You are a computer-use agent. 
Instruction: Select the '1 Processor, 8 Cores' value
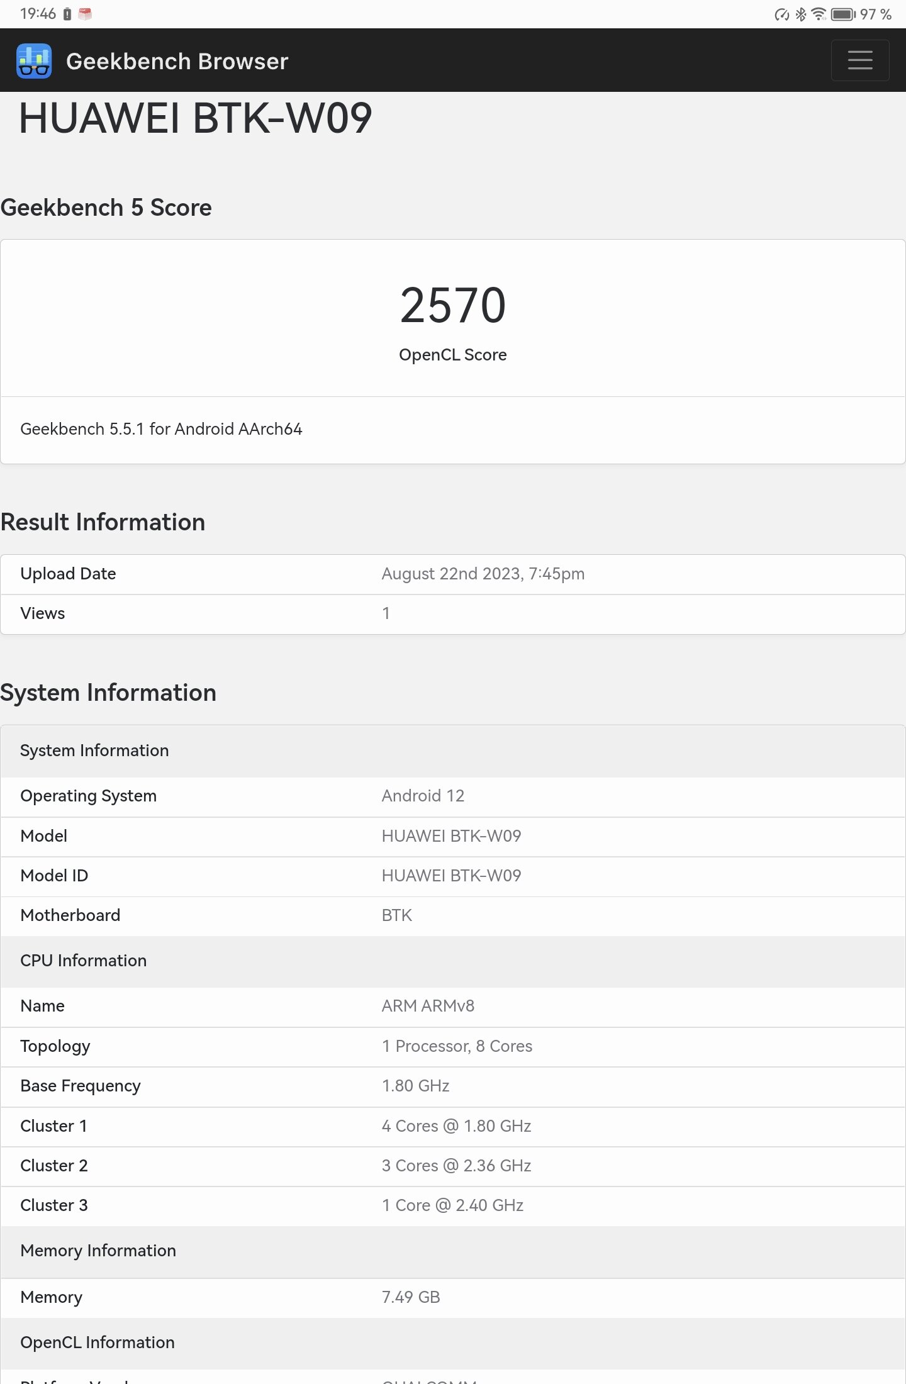pyautogui.click(x=457, y=1046)
